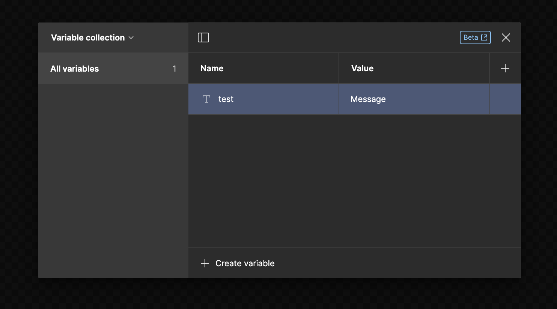The image size is (557, 309).
Task: Click the Name column header
Action: coord(212,68)
